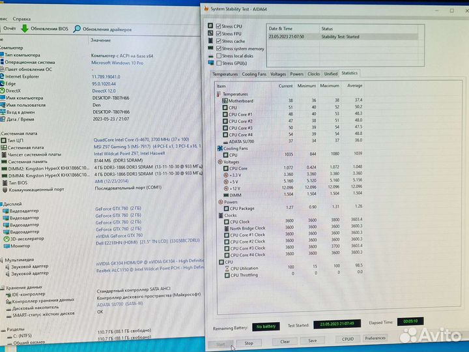Select the Unified tab
Viewport: 469px width, 352px height.
[x=331, y=74]
